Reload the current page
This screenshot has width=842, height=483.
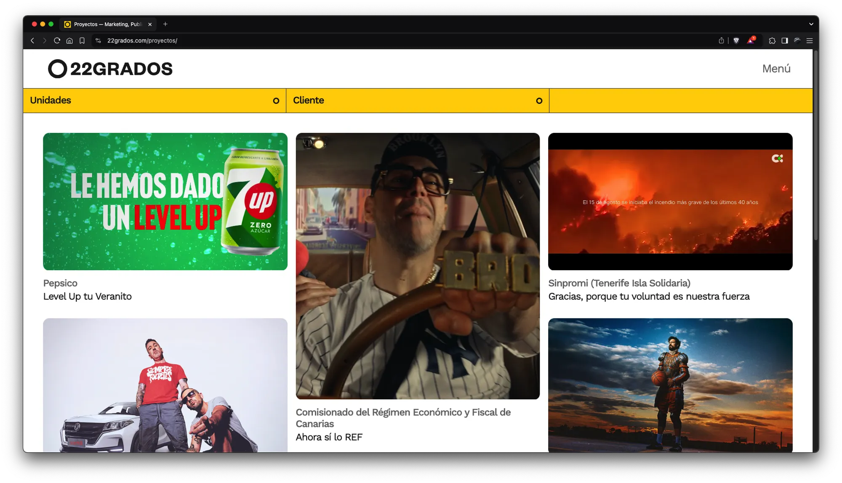coord(57,41)
